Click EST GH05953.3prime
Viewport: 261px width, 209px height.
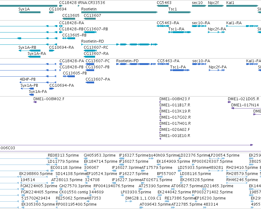(100, 155)
